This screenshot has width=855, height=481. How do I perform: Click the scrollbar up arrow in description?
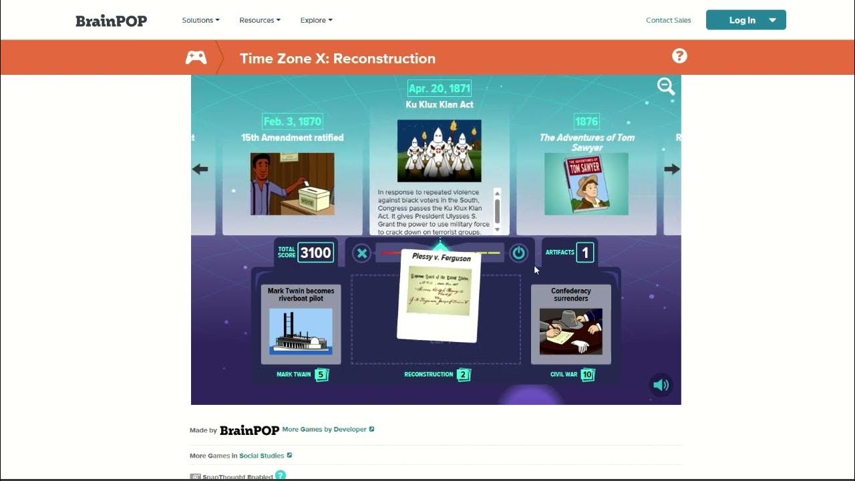[497, 193]
